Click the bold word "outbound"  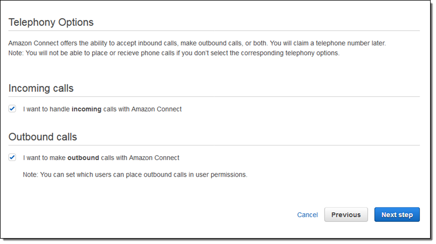[x=83, y=158]
